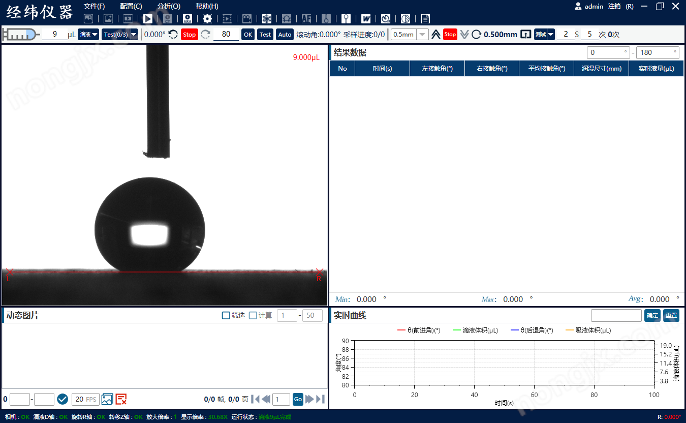Click the snowflake toolbar icon

[266, 18]
